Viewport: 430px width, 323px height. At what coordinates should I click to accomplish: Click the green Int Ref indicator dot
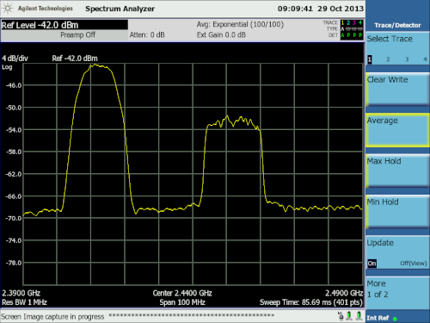[x=395, y=319]
